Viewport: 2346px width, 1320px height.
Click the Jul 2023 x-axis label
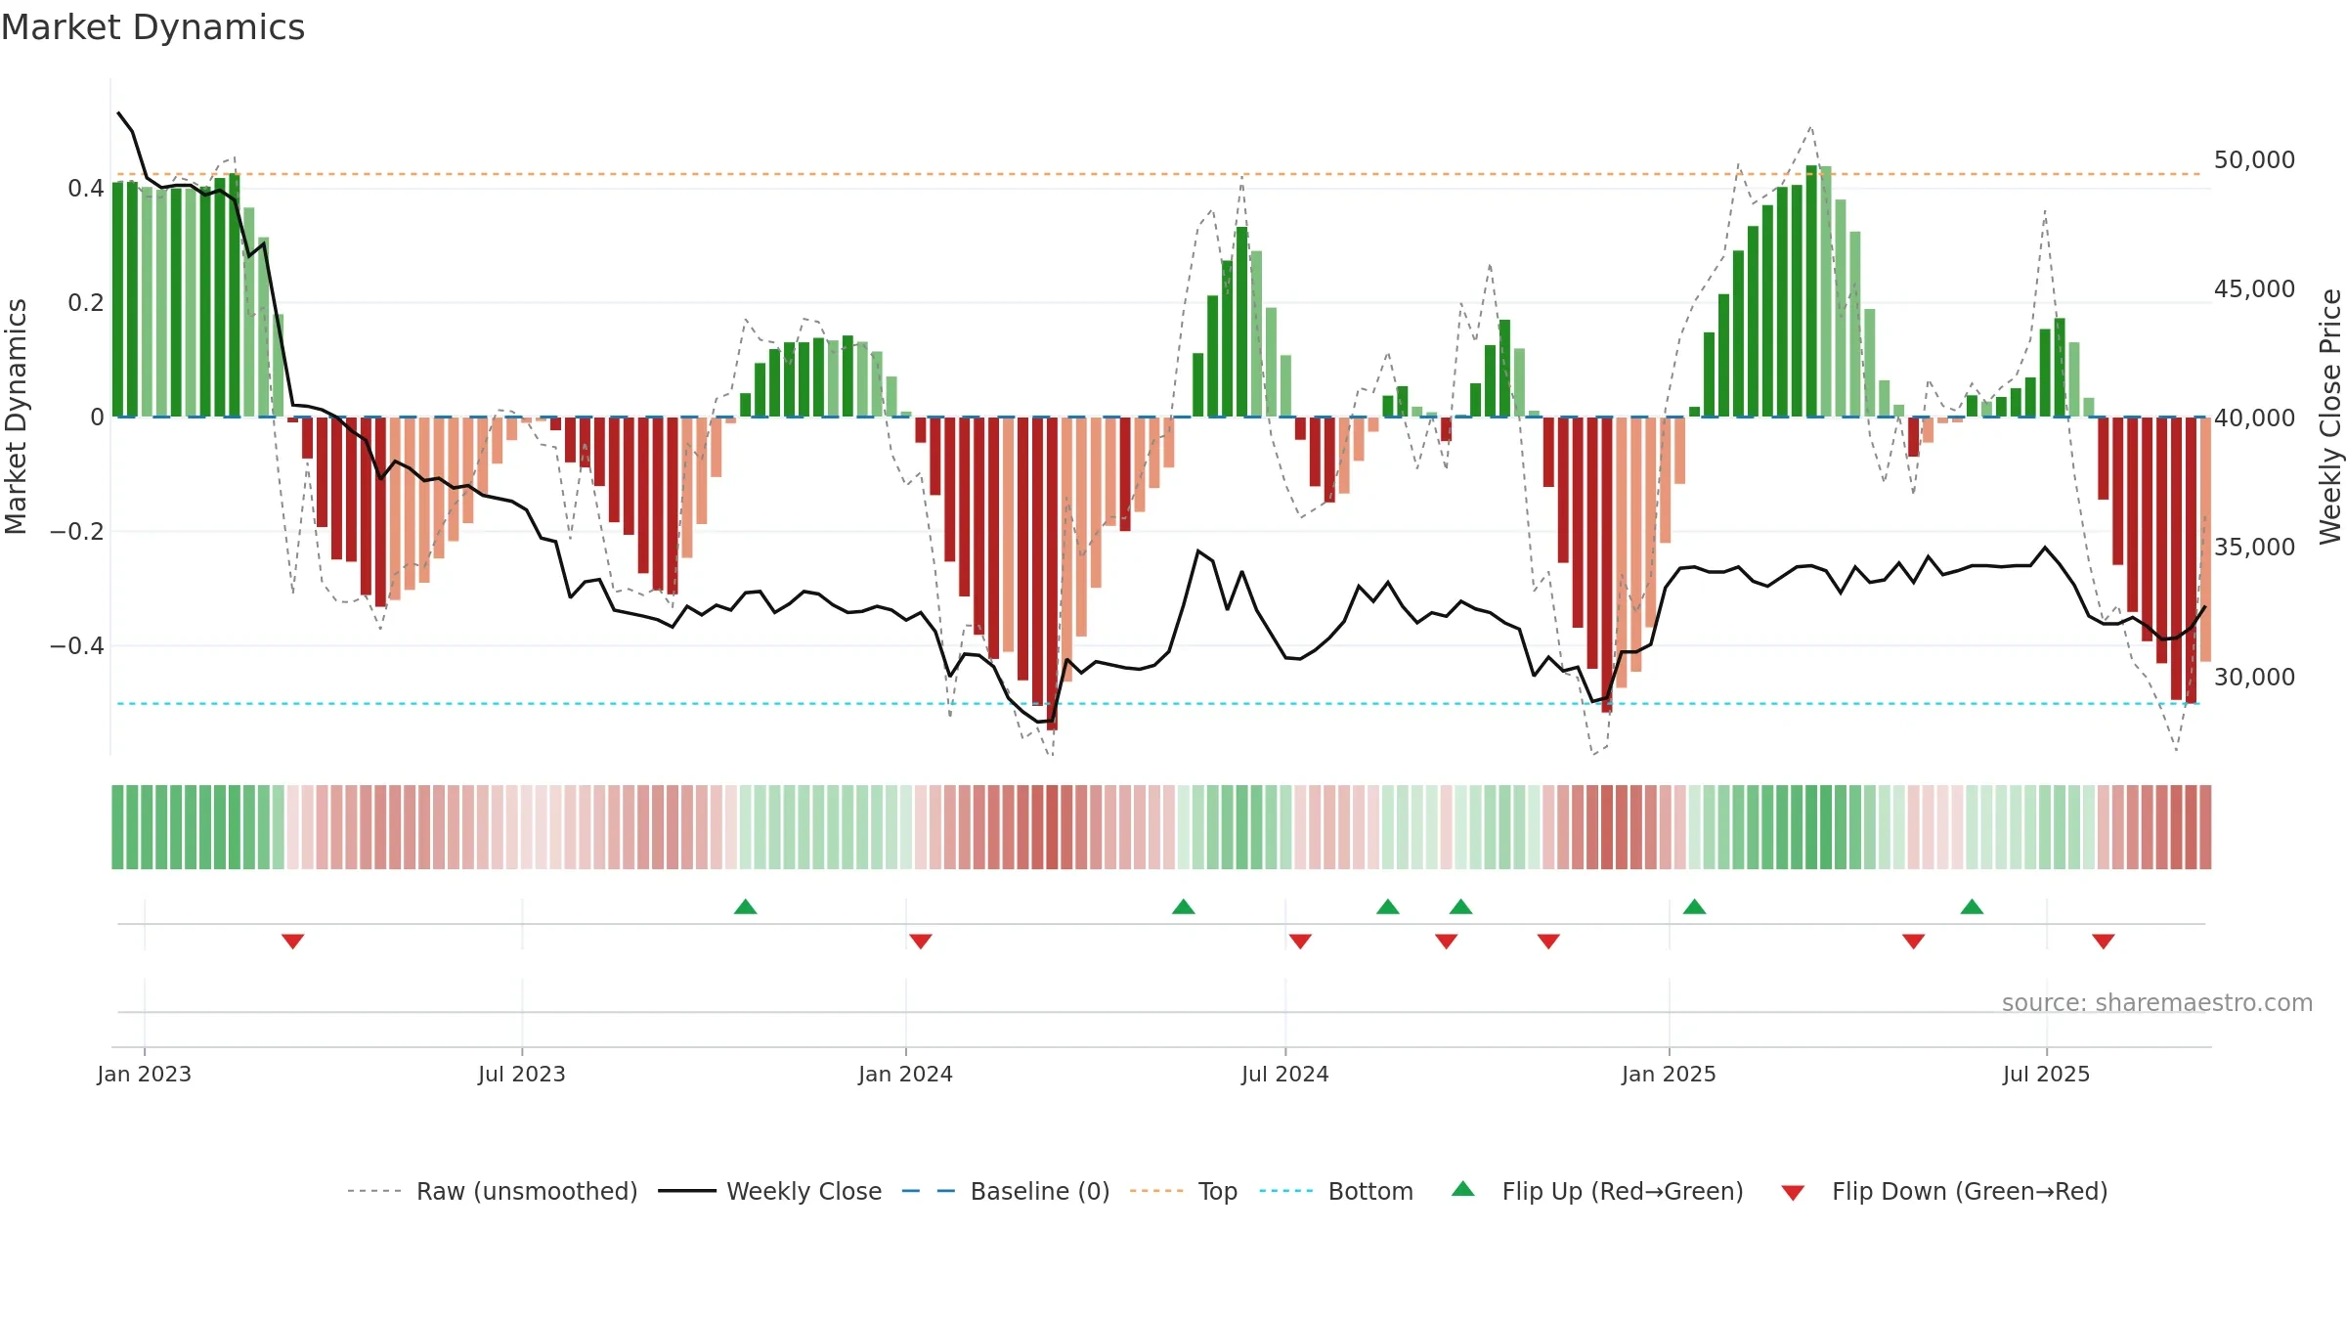(522, 1074)
